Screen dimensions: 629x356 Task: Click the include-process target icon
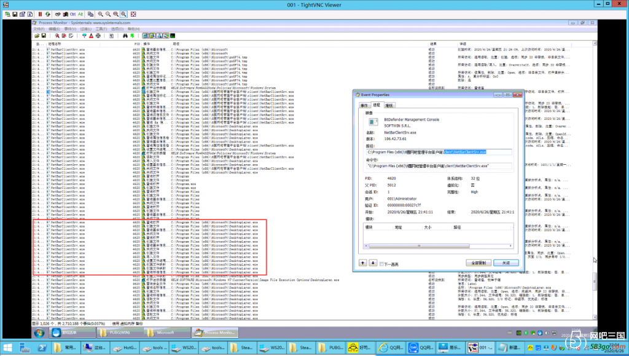[98, 36]
